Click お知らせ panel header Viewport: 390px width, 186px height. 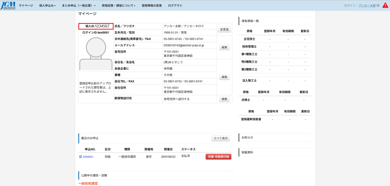click(275, 137)
